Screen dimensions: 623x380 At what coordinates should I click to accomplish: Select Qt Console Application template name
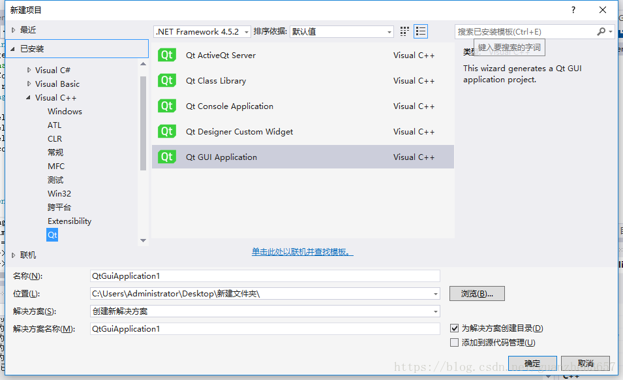(x=229, y=106)
